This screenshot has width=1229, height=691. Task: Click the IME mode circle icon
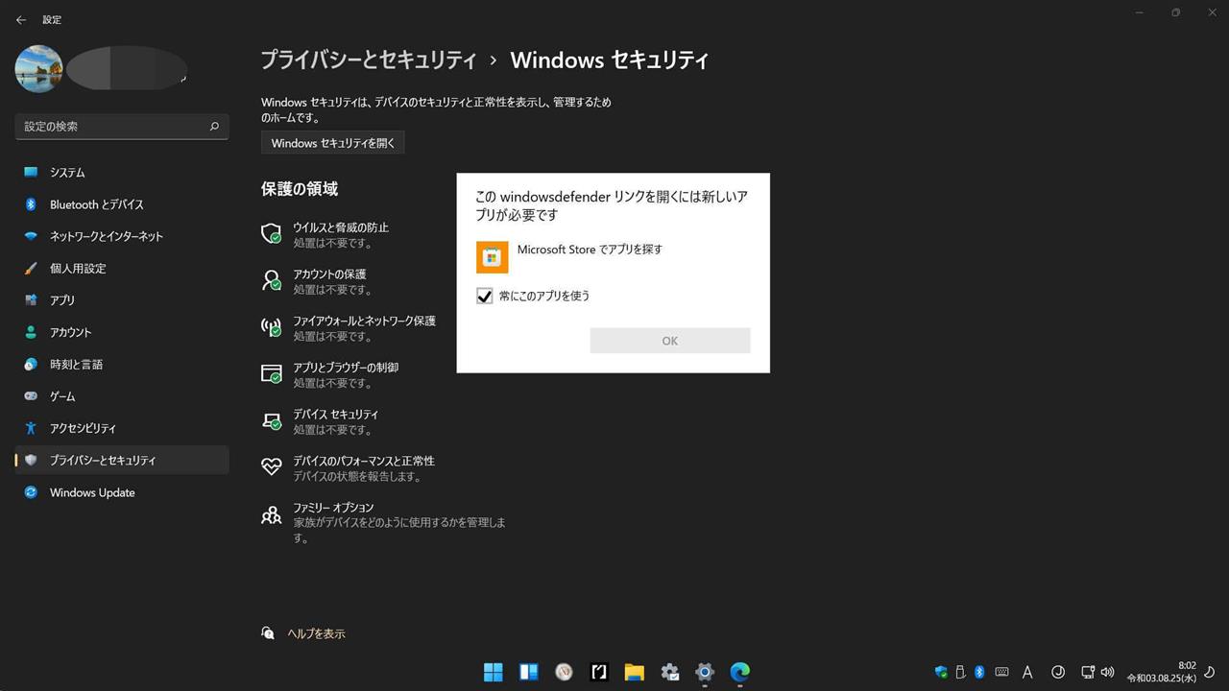point(1059,672)
